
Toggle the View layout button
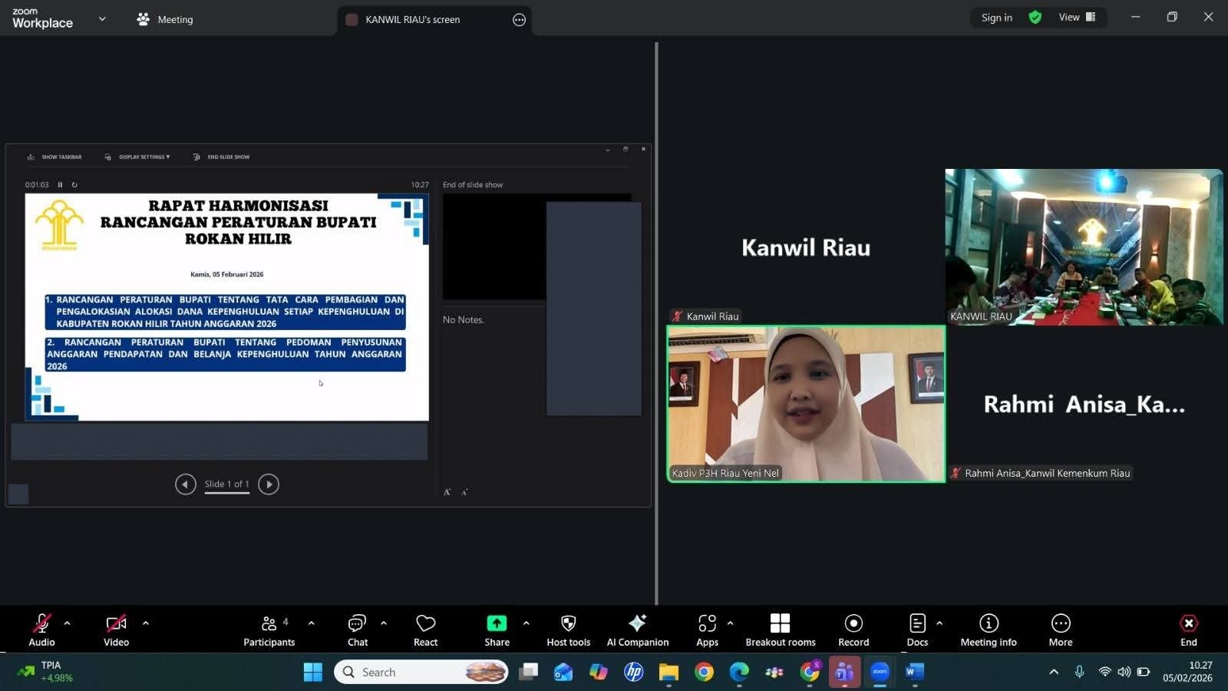[x=1077, y=17]
